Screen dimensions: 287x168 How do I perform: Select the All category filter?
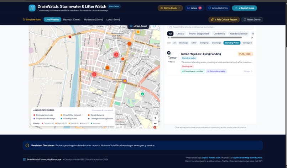174,43
